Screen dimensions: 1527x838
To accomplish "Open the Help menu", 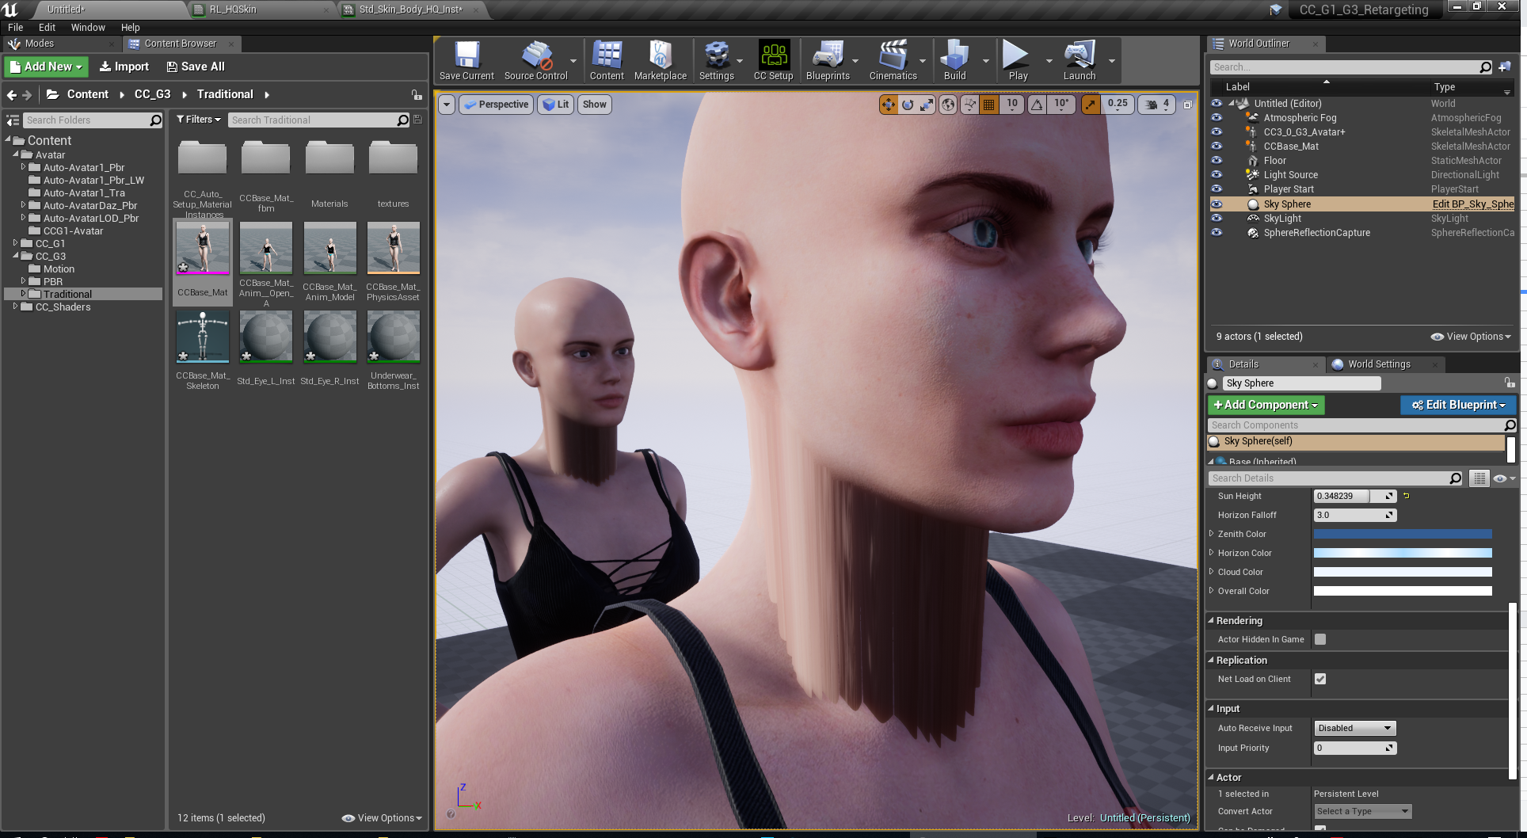I will click(x=130, y=27).
